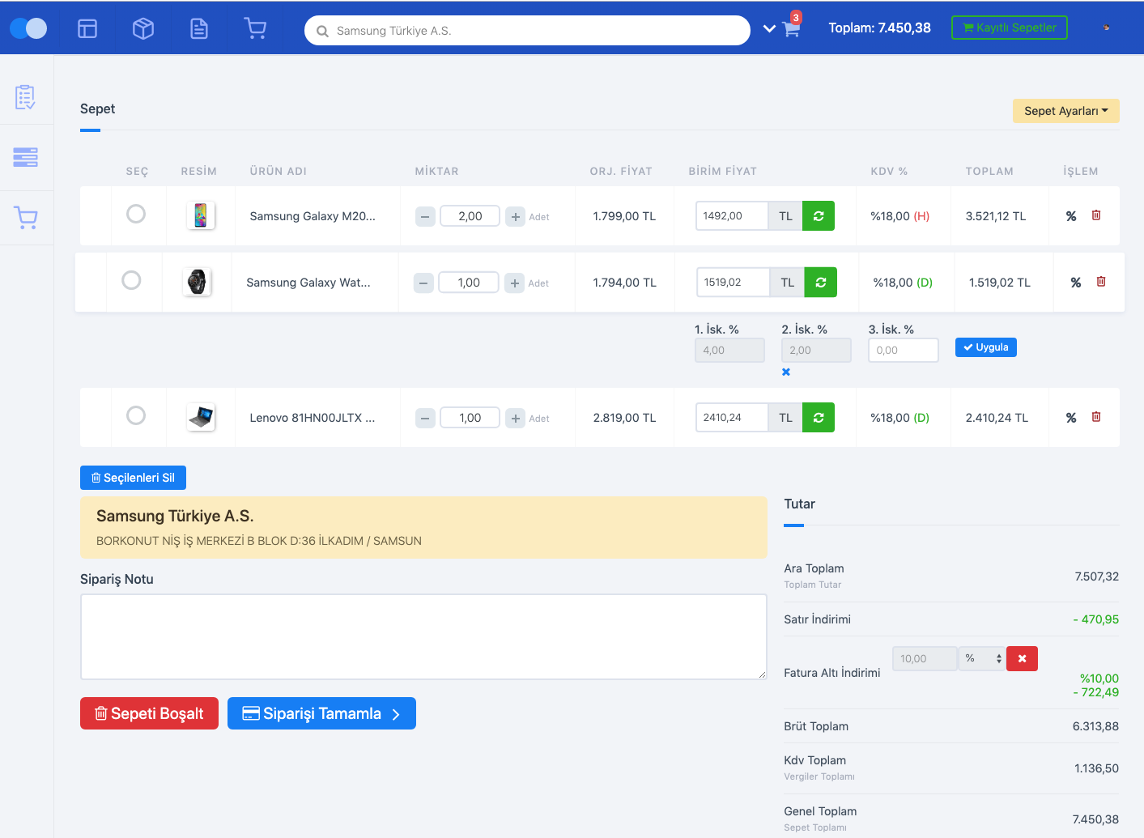Viewport: 1144px width, 838px height.
Task: Refresh price for Lenovo 81HN00JLTX row
Action: point(819,418)
